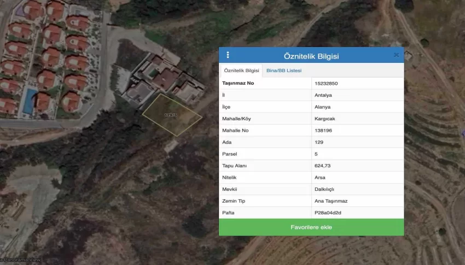Select the Taşınmaz No value 15232850
465x265 pixels.
(326, 84)
